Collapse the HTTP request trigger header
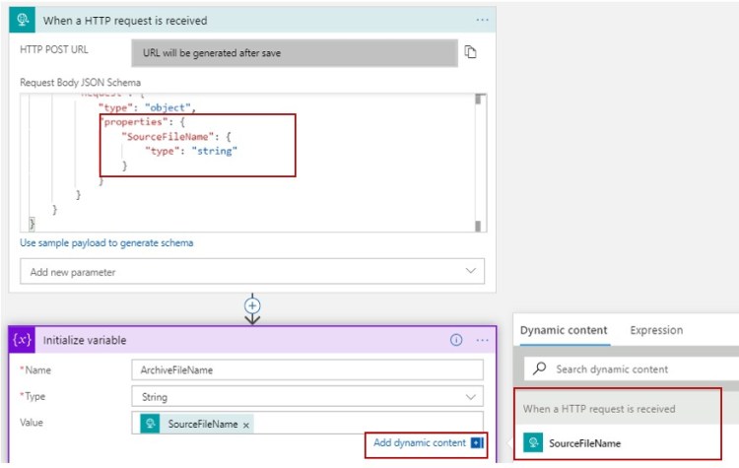The width and height of the screenshot is (739, 468). 246,19
